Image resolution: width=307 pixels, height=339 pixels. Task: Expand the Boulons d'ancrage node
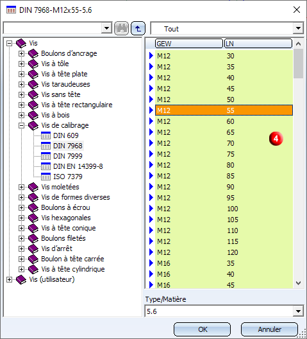[x=21, y=53]
